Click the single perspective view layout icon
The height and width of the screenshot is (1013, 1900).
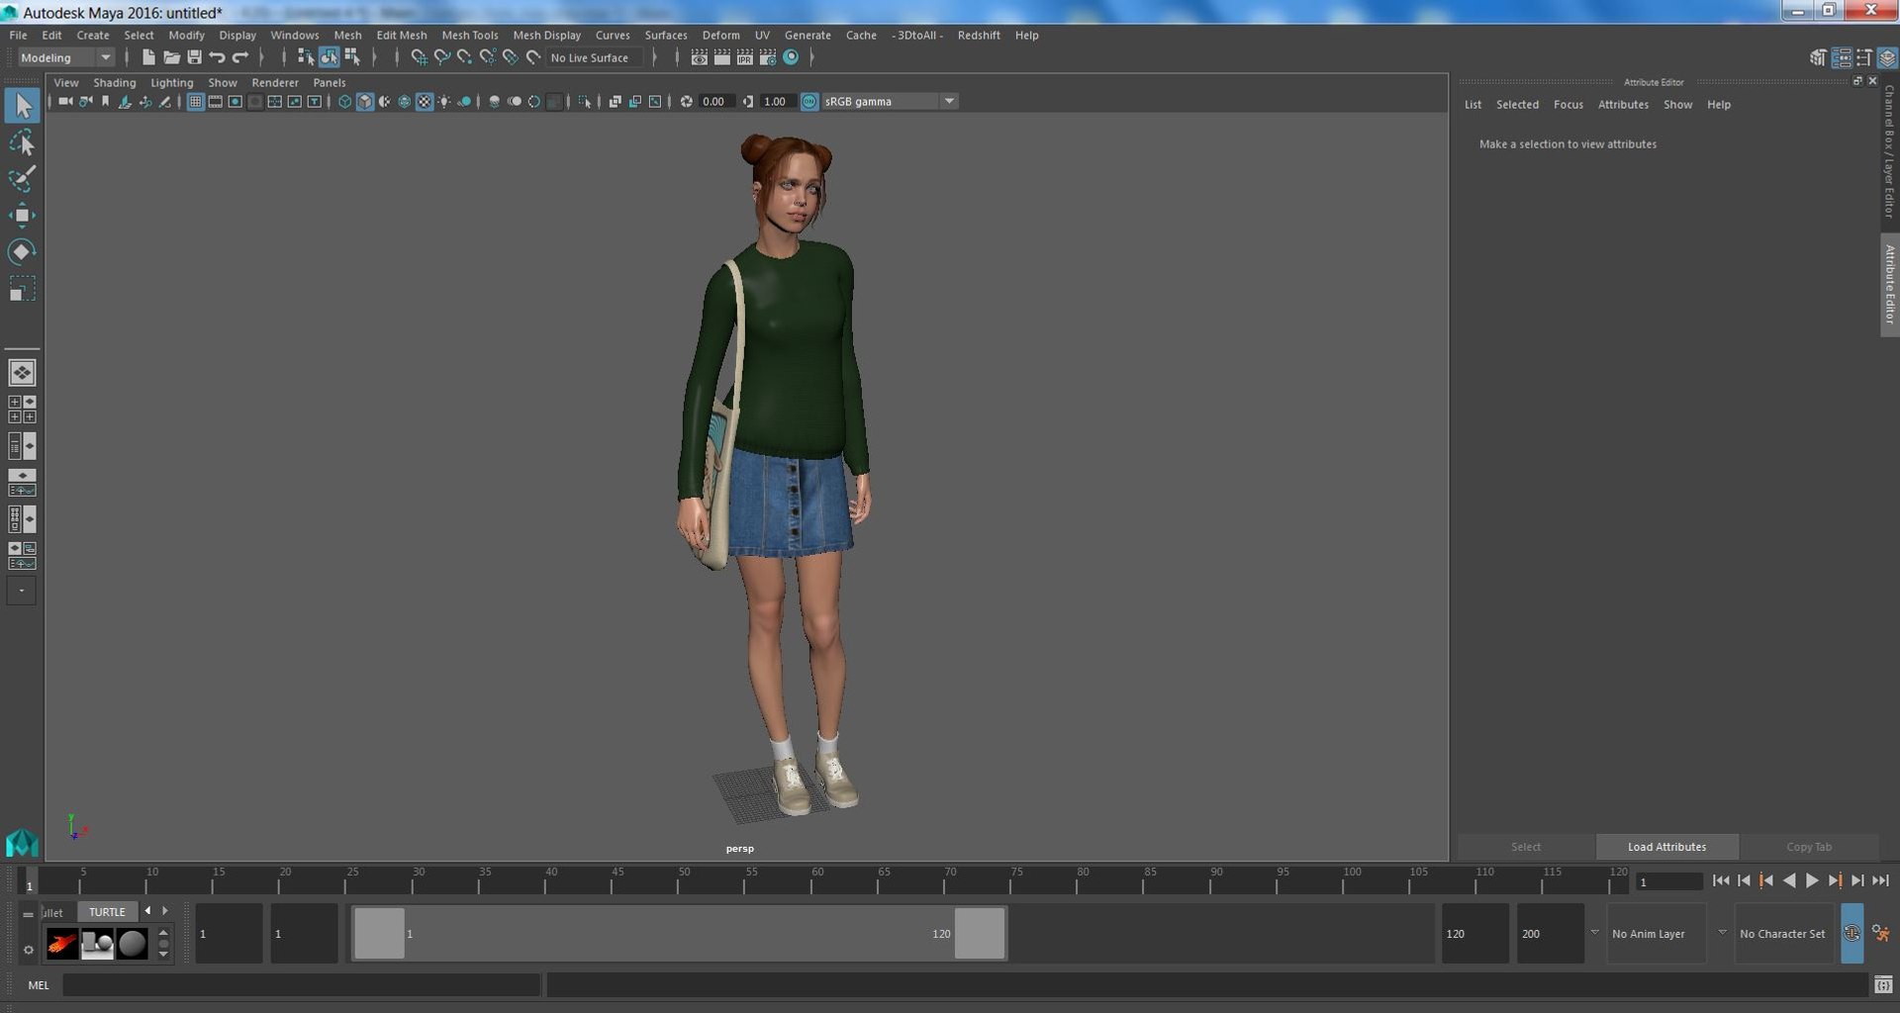tap(22, 373)
